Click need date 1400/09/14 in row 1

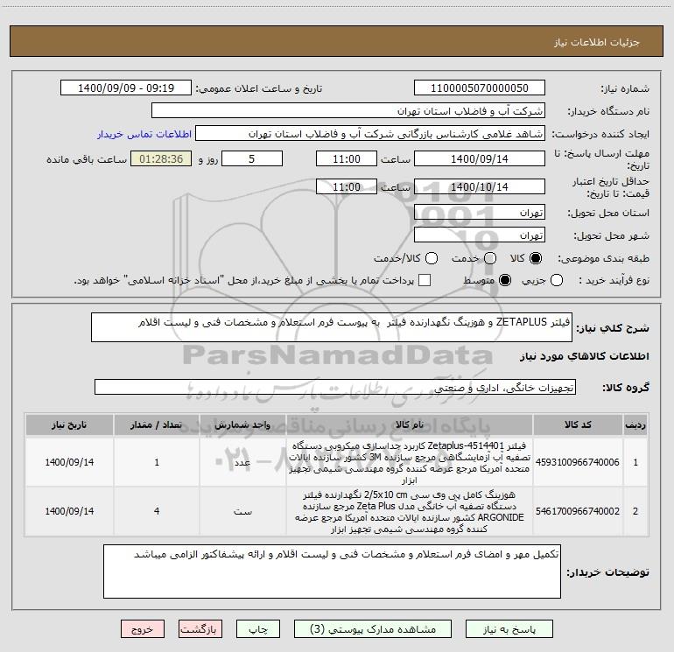point(69,462)
